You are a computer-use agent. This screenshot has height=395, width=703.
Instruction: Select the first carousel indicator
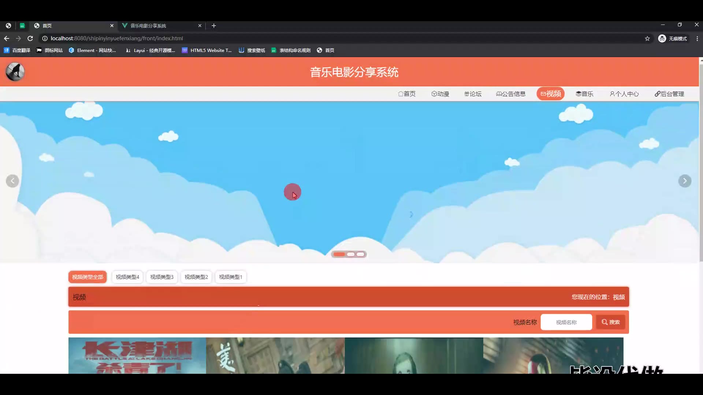(339, 254)
